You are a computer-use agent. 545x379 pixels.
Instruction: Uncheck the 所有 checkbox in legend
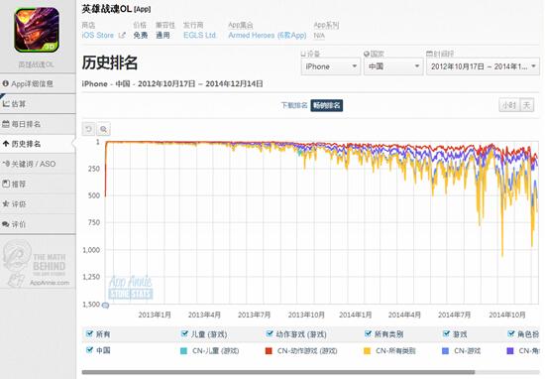click(x=89, y=333)
